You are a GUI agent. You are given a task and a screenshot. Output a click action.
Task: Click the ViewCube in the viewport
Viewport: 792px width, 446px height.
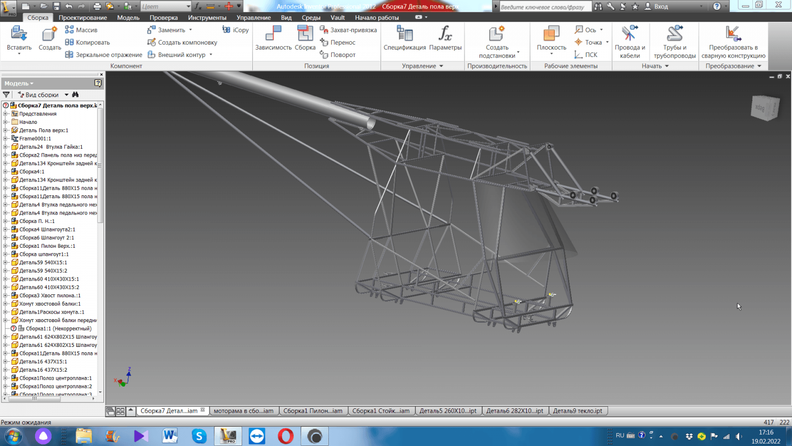click(764, 108)
